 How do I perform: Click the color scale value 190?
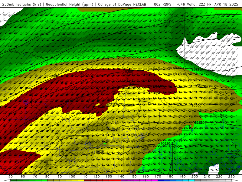point(182,177)
